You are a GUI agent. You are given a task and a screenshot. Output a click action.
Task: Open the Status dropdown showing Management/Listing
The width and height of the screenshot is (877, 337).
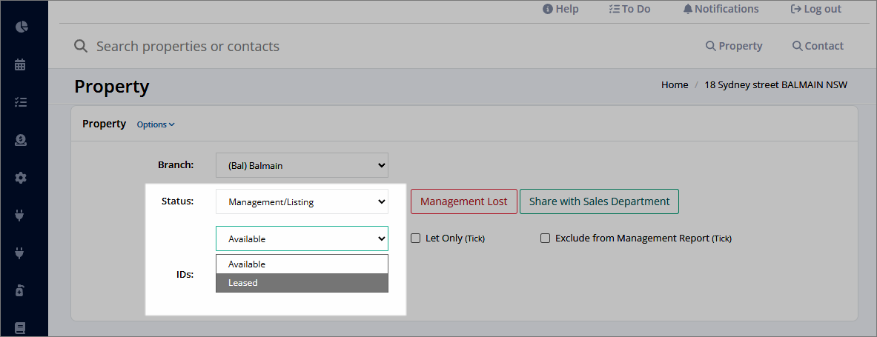click(302, 201)
